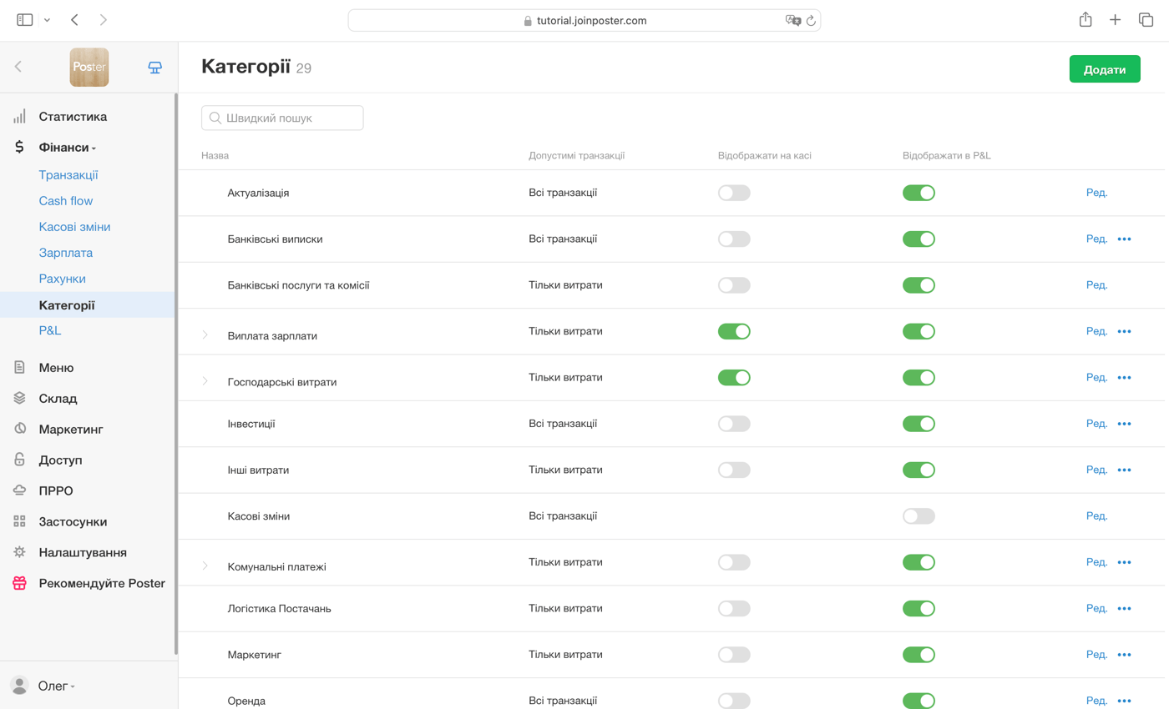Open the Statistics bar chart icon
The height and width of the screenshot is (709, 1169).
pyautogui.click(x=19, y=117)
